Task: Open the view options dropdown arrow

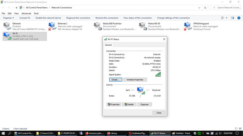Action: 226,18
